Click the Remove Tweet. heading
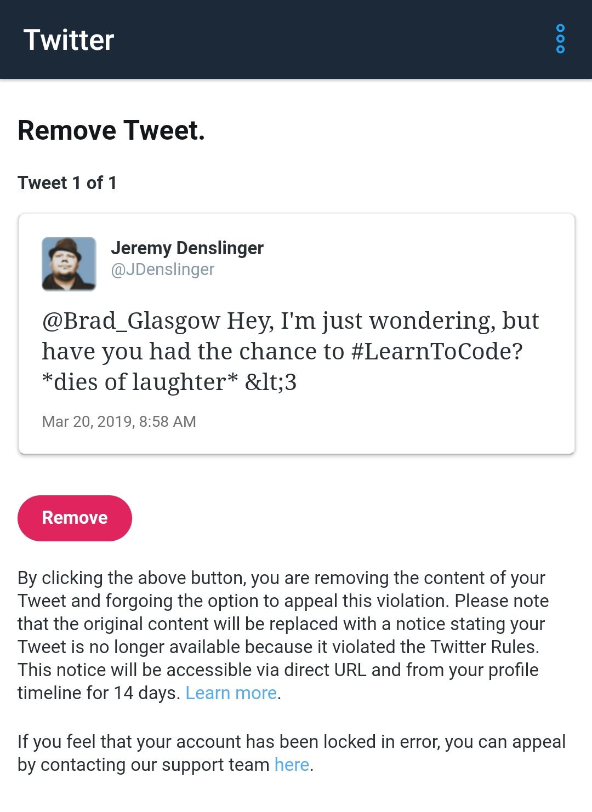The width and height of the screenshot is (592, 812). tap(111, 130)
